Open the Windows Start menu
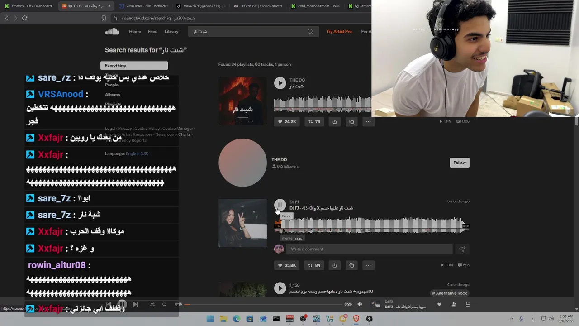The image size is (579, 326). (x=210, y=319)
